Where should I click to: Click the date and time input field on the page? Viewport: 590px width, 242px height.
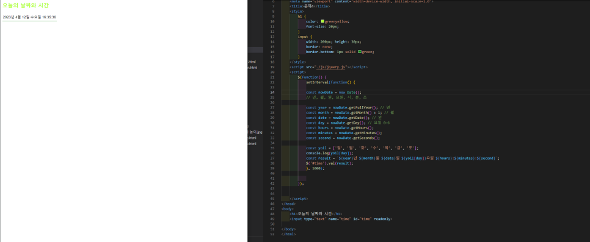[30, 17]
